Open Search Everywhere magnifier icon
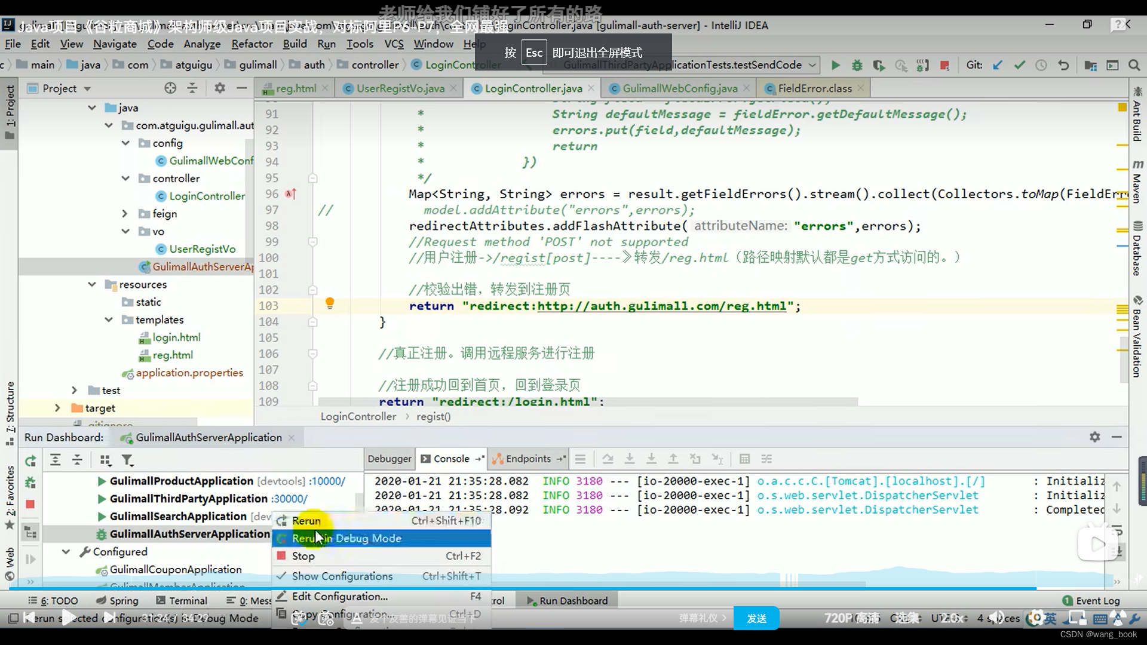The image size is (1147, 645). (x=1134, y=65)
